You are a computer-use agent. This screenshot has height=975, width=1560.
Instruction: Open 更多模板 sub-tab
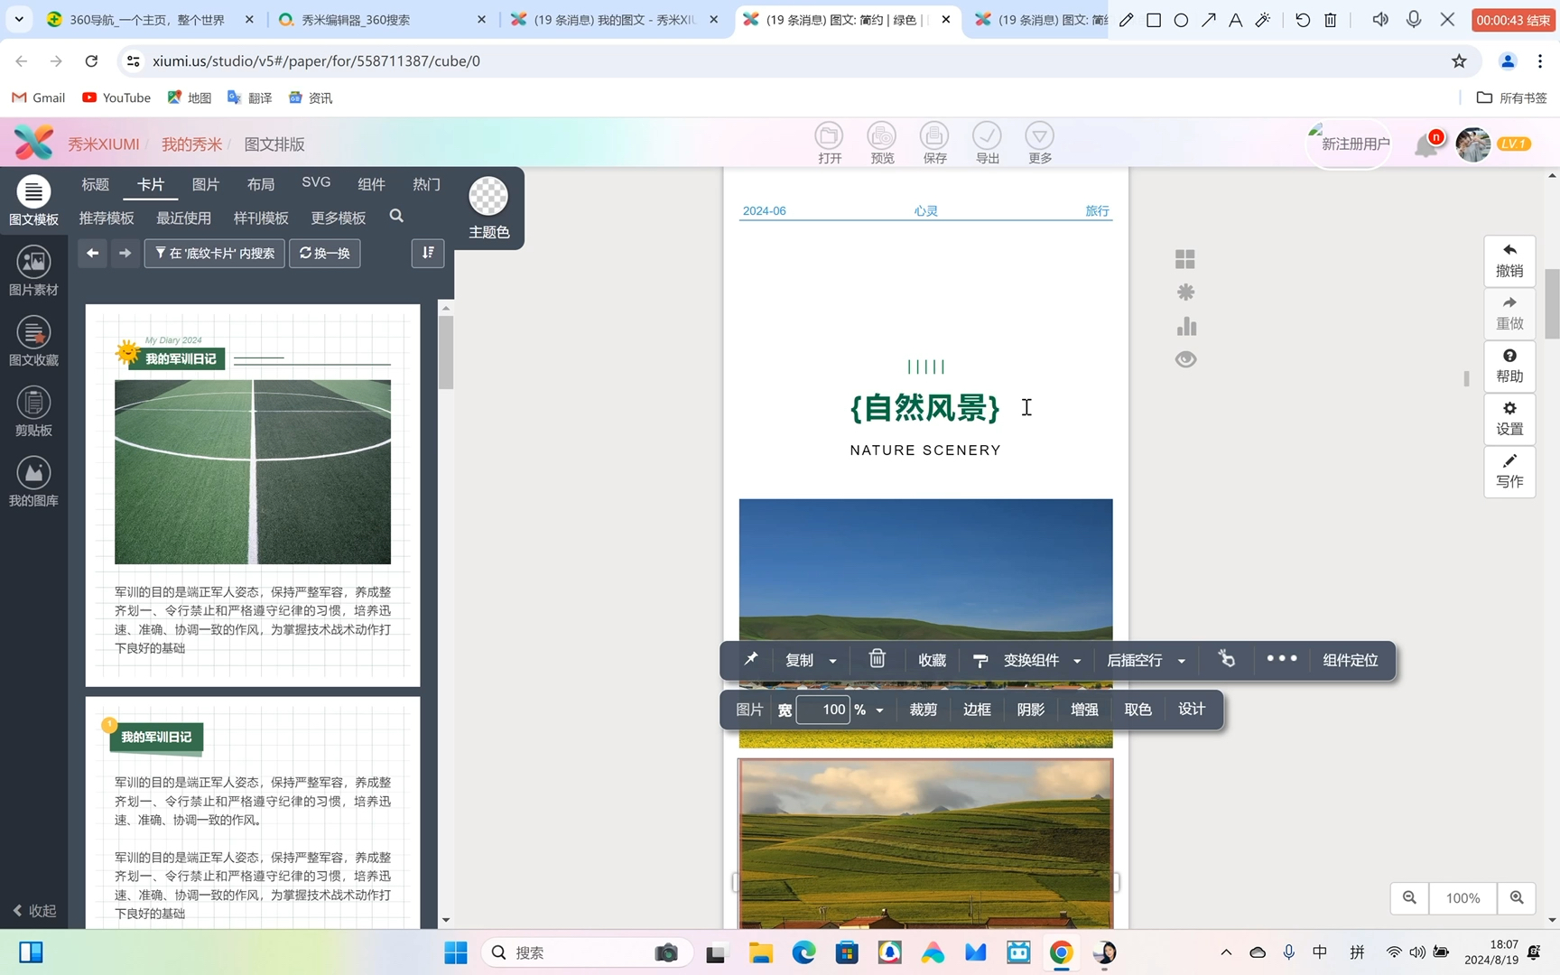click(x=338, y=218)
